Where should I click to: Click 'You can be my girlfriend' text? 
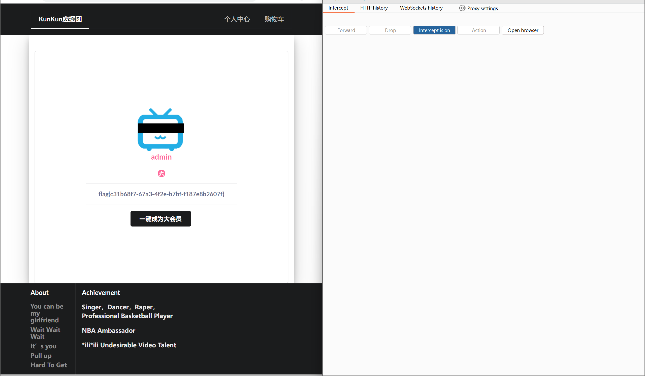click(47, 313)
